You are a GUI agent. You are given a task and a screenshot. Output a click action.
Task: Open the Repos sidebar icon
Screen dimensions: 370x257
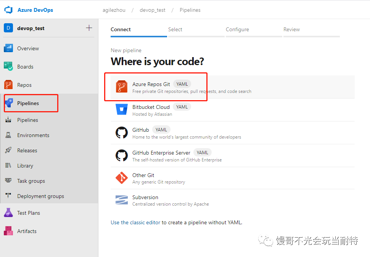tap(8, 85)
